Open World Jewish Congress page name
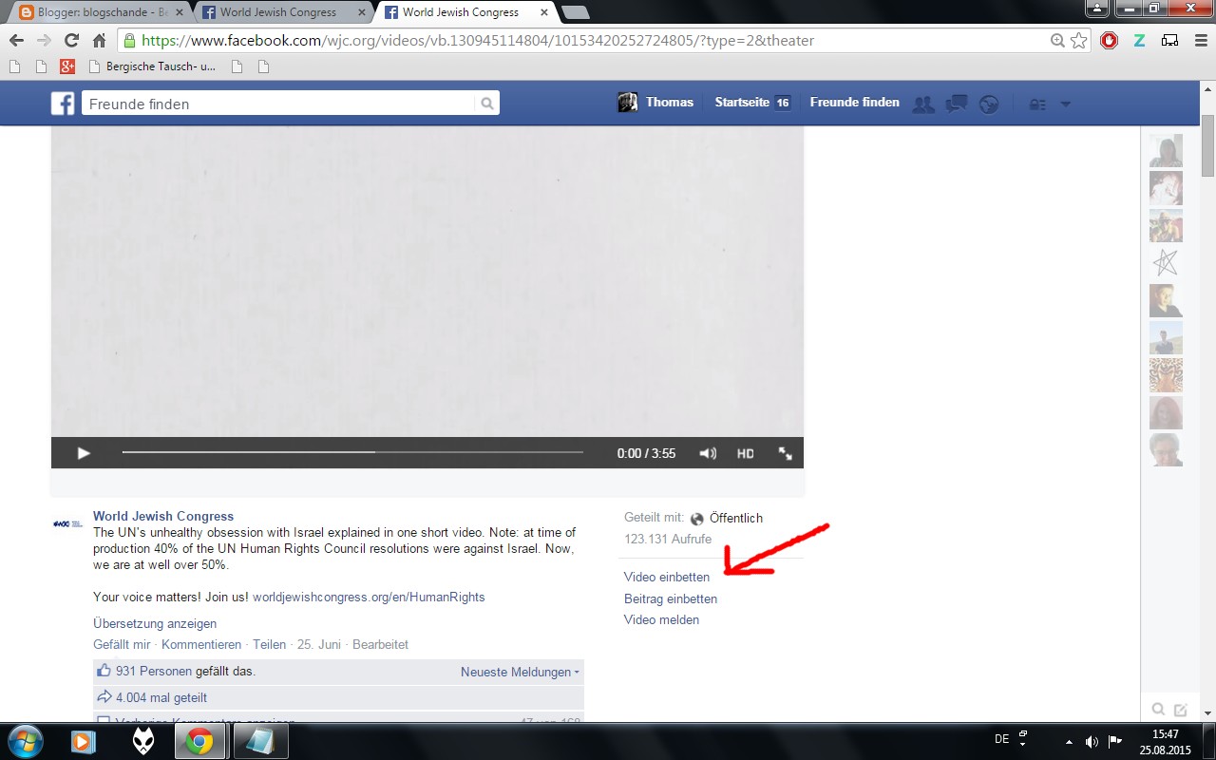The width and height of the screenshot is (1216, 760). (163, 517)
